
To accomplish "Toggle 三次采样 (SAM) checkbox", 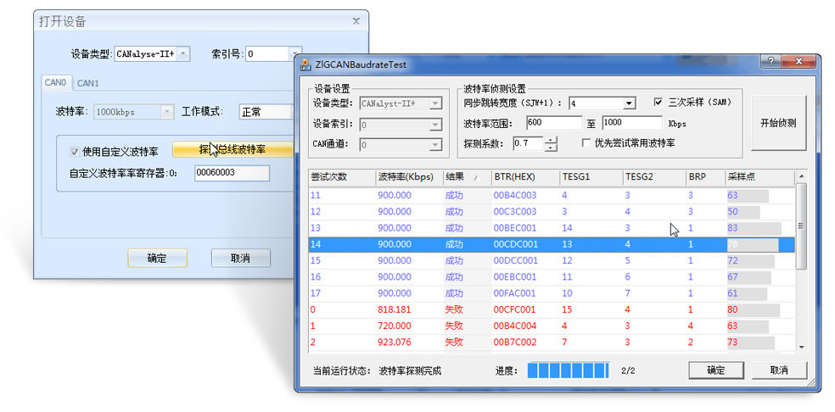I will coord(658,103).
